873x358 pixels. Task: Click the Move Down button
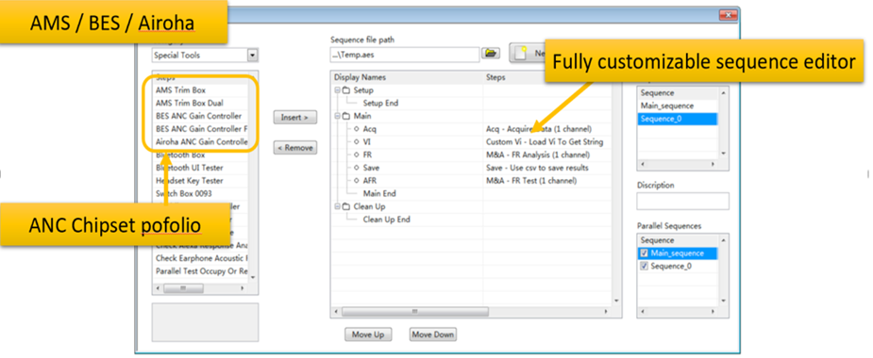433,334
